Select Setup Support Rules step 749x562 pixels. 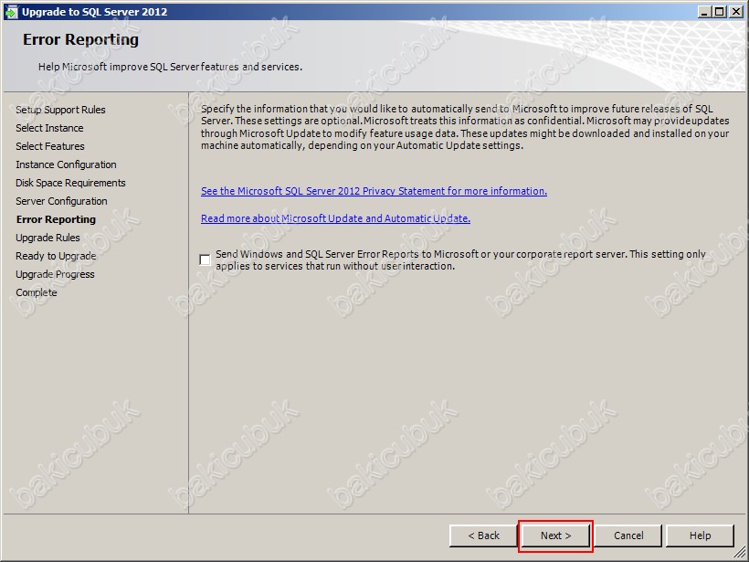[x=60, y=110]
